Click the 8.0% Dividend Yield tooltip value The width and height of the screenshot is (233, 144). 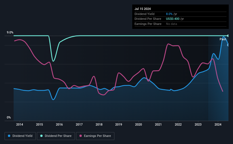point(169,14)
